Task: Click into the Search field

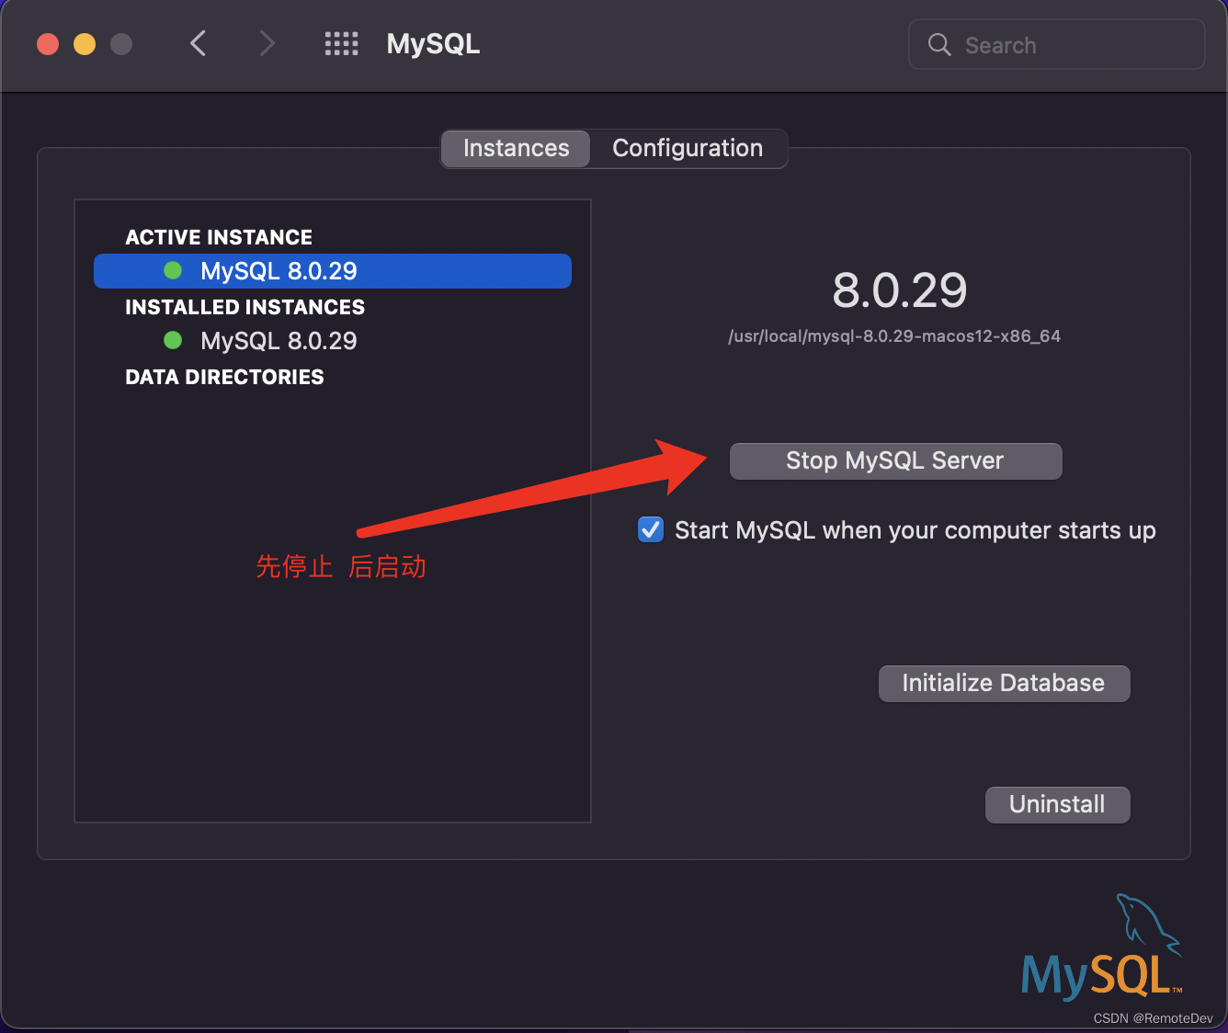Action: click(1057, 44)
